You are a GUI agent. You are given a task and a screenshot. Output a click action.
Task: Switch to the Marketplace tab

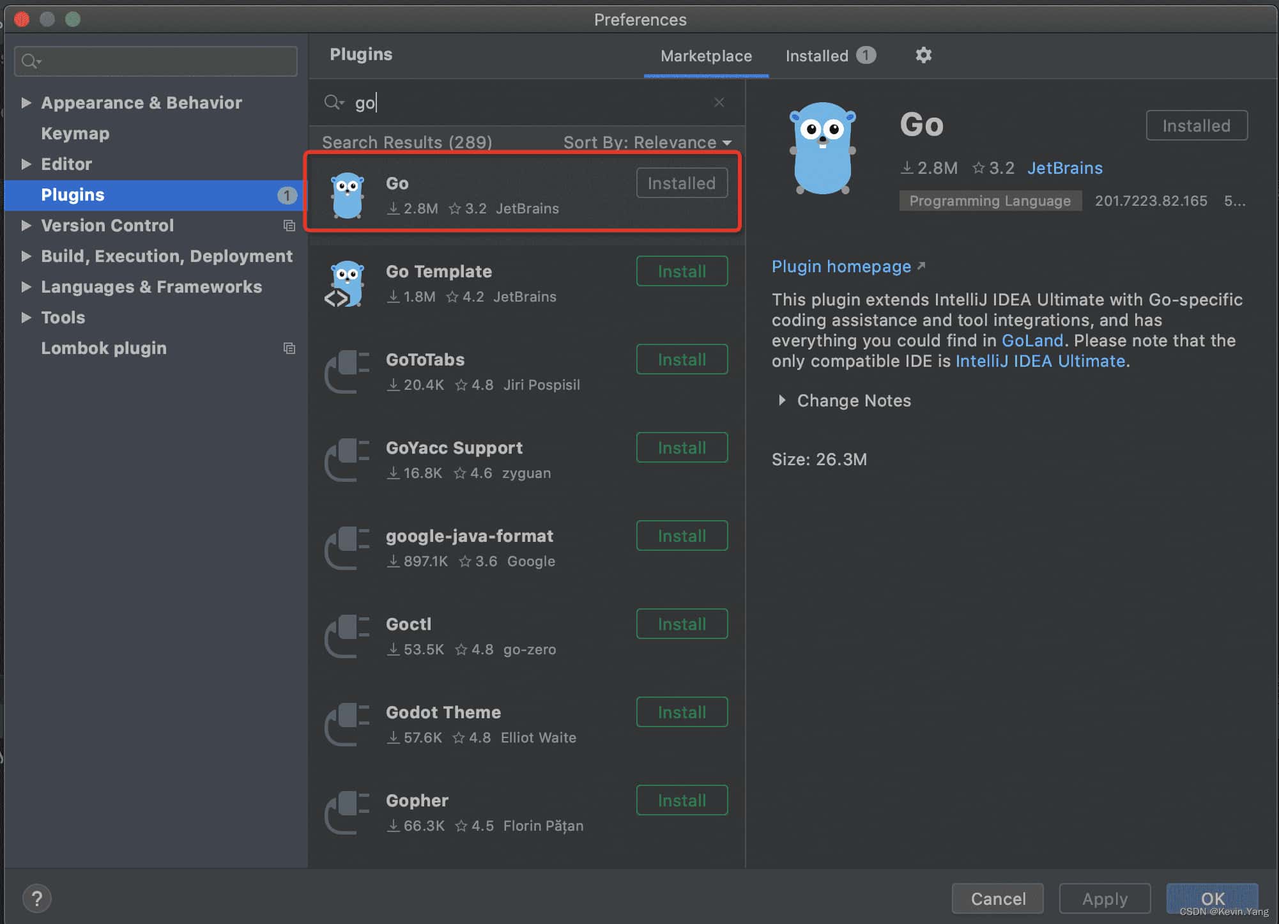tap(706, 56)
